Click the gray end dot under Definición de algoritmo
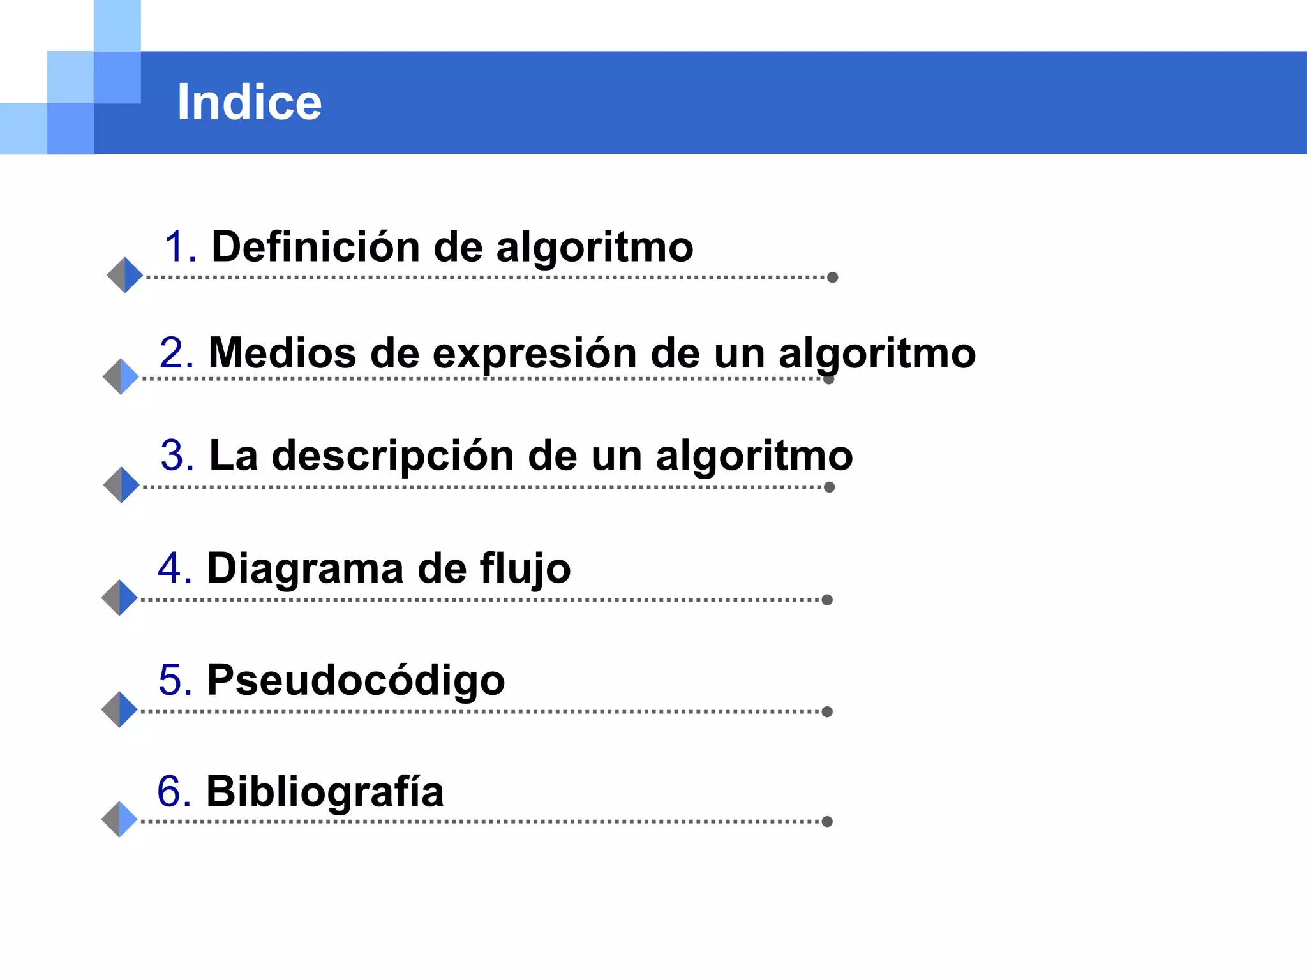 tap(832, 277)
